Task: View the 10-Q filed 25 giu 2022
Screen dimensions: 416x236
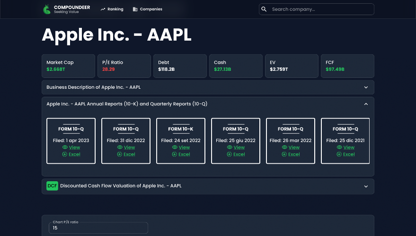Action: (239, 147)
